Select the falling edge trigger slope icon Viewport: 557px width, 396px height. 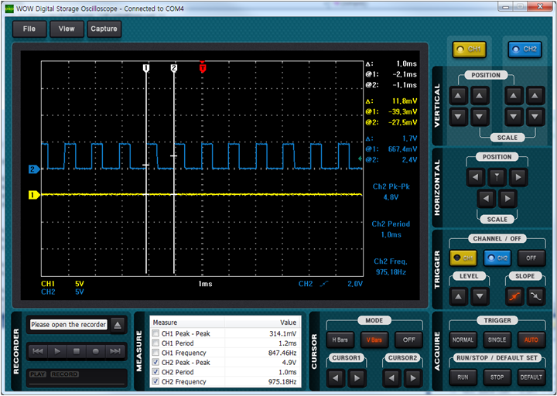[535, 296]
